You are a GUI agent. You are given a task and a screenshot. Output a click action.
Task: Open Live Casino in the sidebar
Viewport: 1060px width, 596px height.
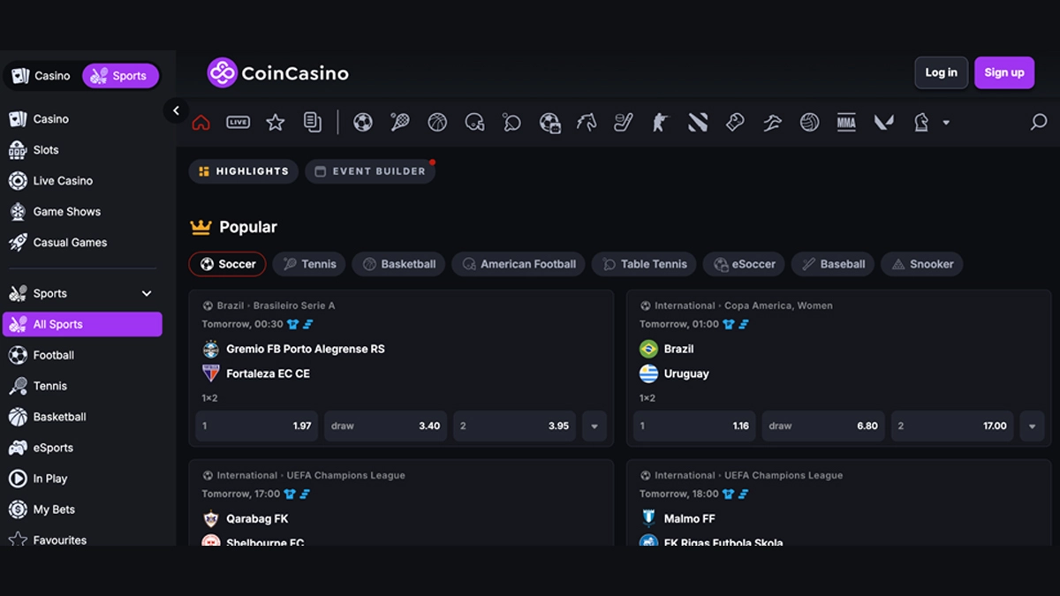coord(62,180)
